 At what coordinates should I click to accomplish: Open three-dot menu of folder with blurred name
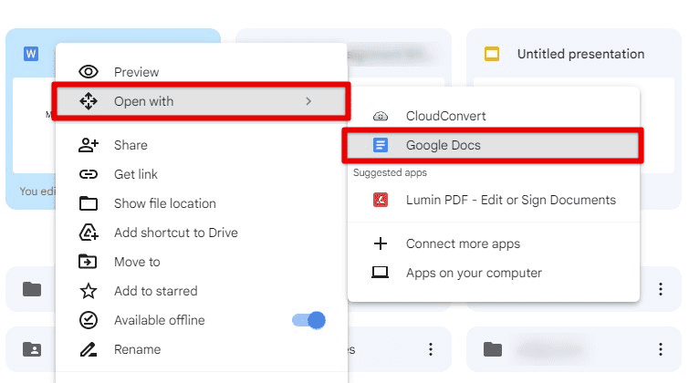661,349
